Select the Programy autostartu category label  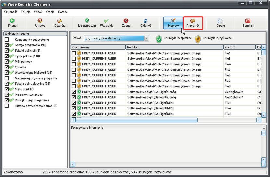(28, 95)
